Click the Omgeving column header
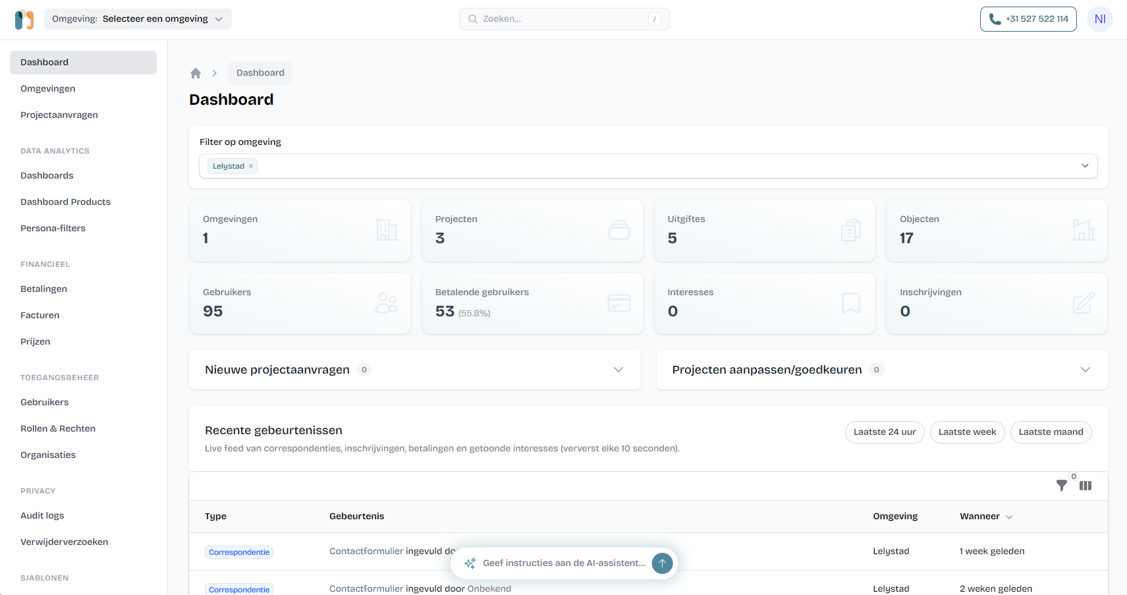 [895, 517]
